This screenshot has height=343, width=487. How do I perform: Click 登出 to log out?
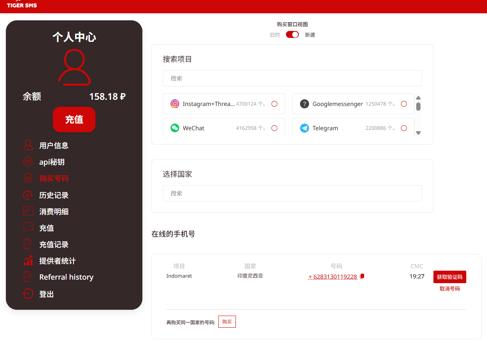point(47,294)
